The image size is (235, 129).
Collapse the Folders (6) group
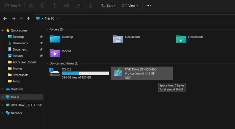point(47,29)
